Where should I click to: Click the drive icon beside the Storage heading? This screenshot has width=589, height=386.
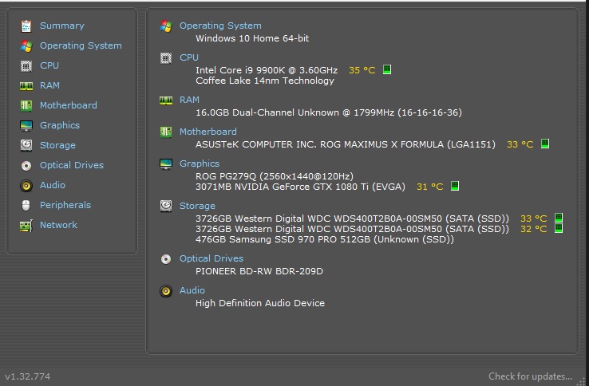pyautogui.click(x=166, y=206)
